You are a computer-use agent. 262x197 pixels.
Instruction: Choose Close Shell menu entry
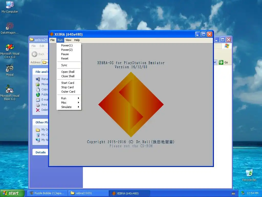click(69, 76)
